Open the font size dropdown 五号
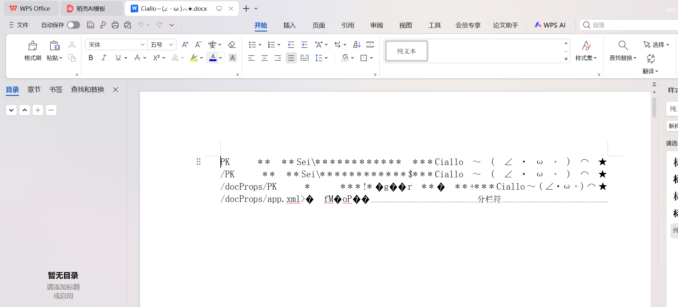 point(171,44)
